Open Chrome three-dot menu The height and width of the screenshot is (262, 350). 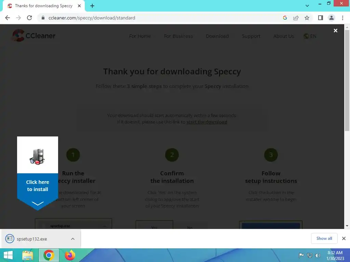click(342, 18)
